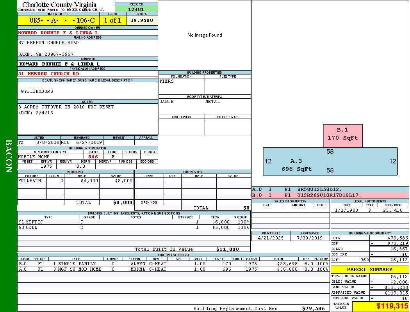Click the yellow PARCEL SUMMARY header

(x=369, y=269)
